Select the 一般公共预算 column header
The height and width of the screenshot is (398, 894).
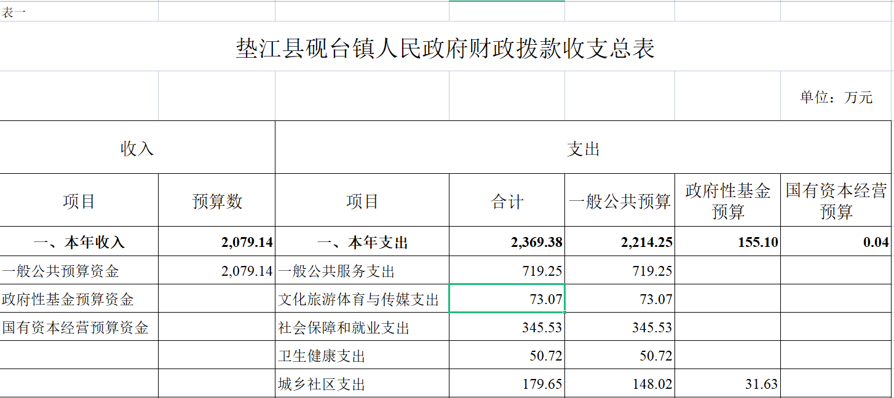pyautogui.click(x=620, y=201)
